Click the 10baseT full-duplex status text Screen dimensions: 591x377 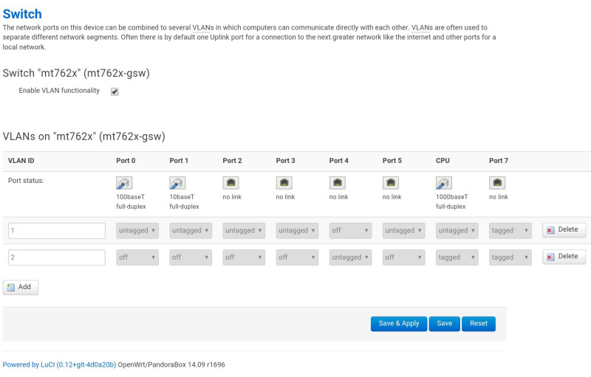tap(184, 201)
